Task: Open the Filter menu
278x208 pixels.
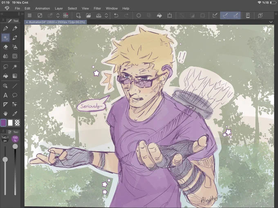Action: [x=97, y=8]
